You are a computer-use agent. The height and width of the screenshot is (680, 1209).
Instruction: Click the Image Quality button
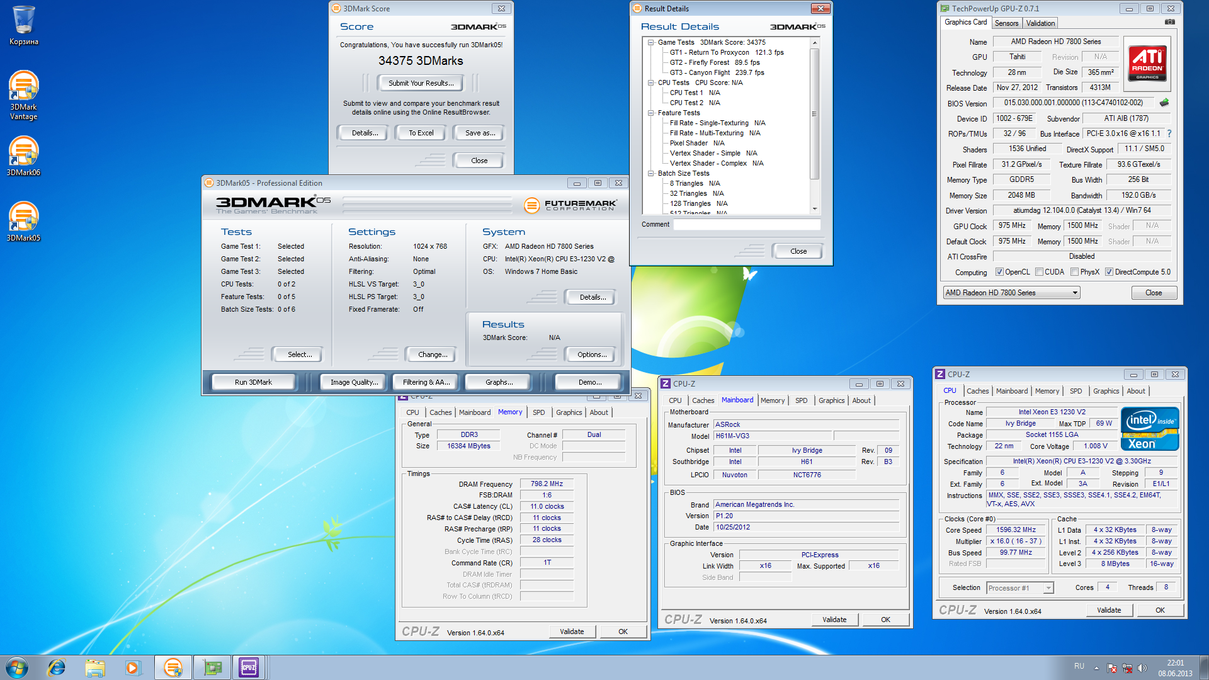click(x=355, y=382)
